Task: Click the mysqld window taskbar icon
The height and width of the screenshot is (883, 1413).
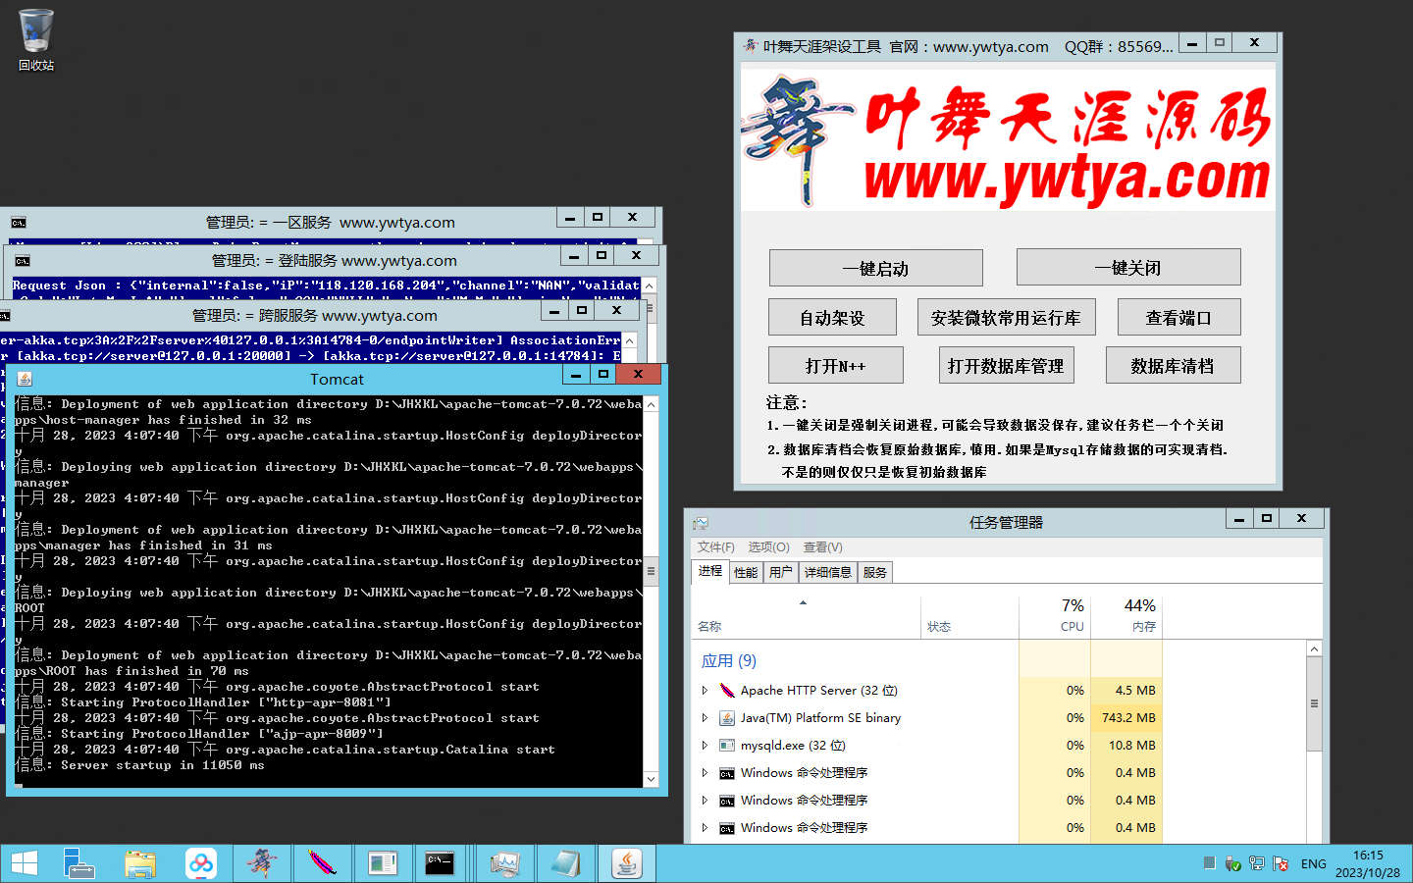Action: [x=383, y=863]
